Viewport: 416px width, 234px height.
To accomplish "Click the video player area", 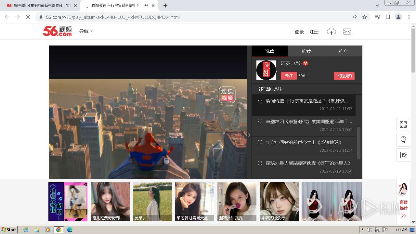I will point(148,112).
